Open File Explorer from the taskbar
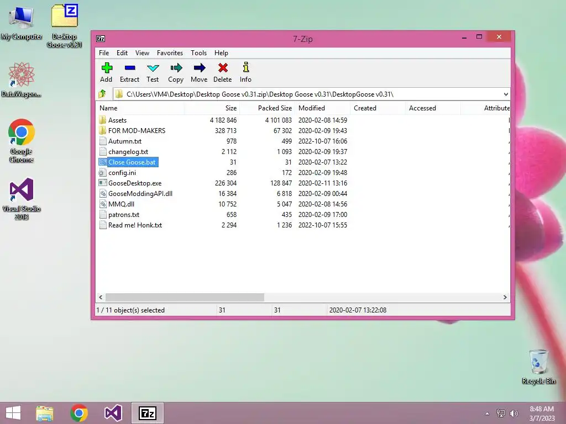 click(x=45, y=413)
